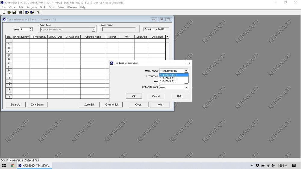The image size is (301, 169).
Task: Open the Windows Start menu
Action: coord(4,166)
